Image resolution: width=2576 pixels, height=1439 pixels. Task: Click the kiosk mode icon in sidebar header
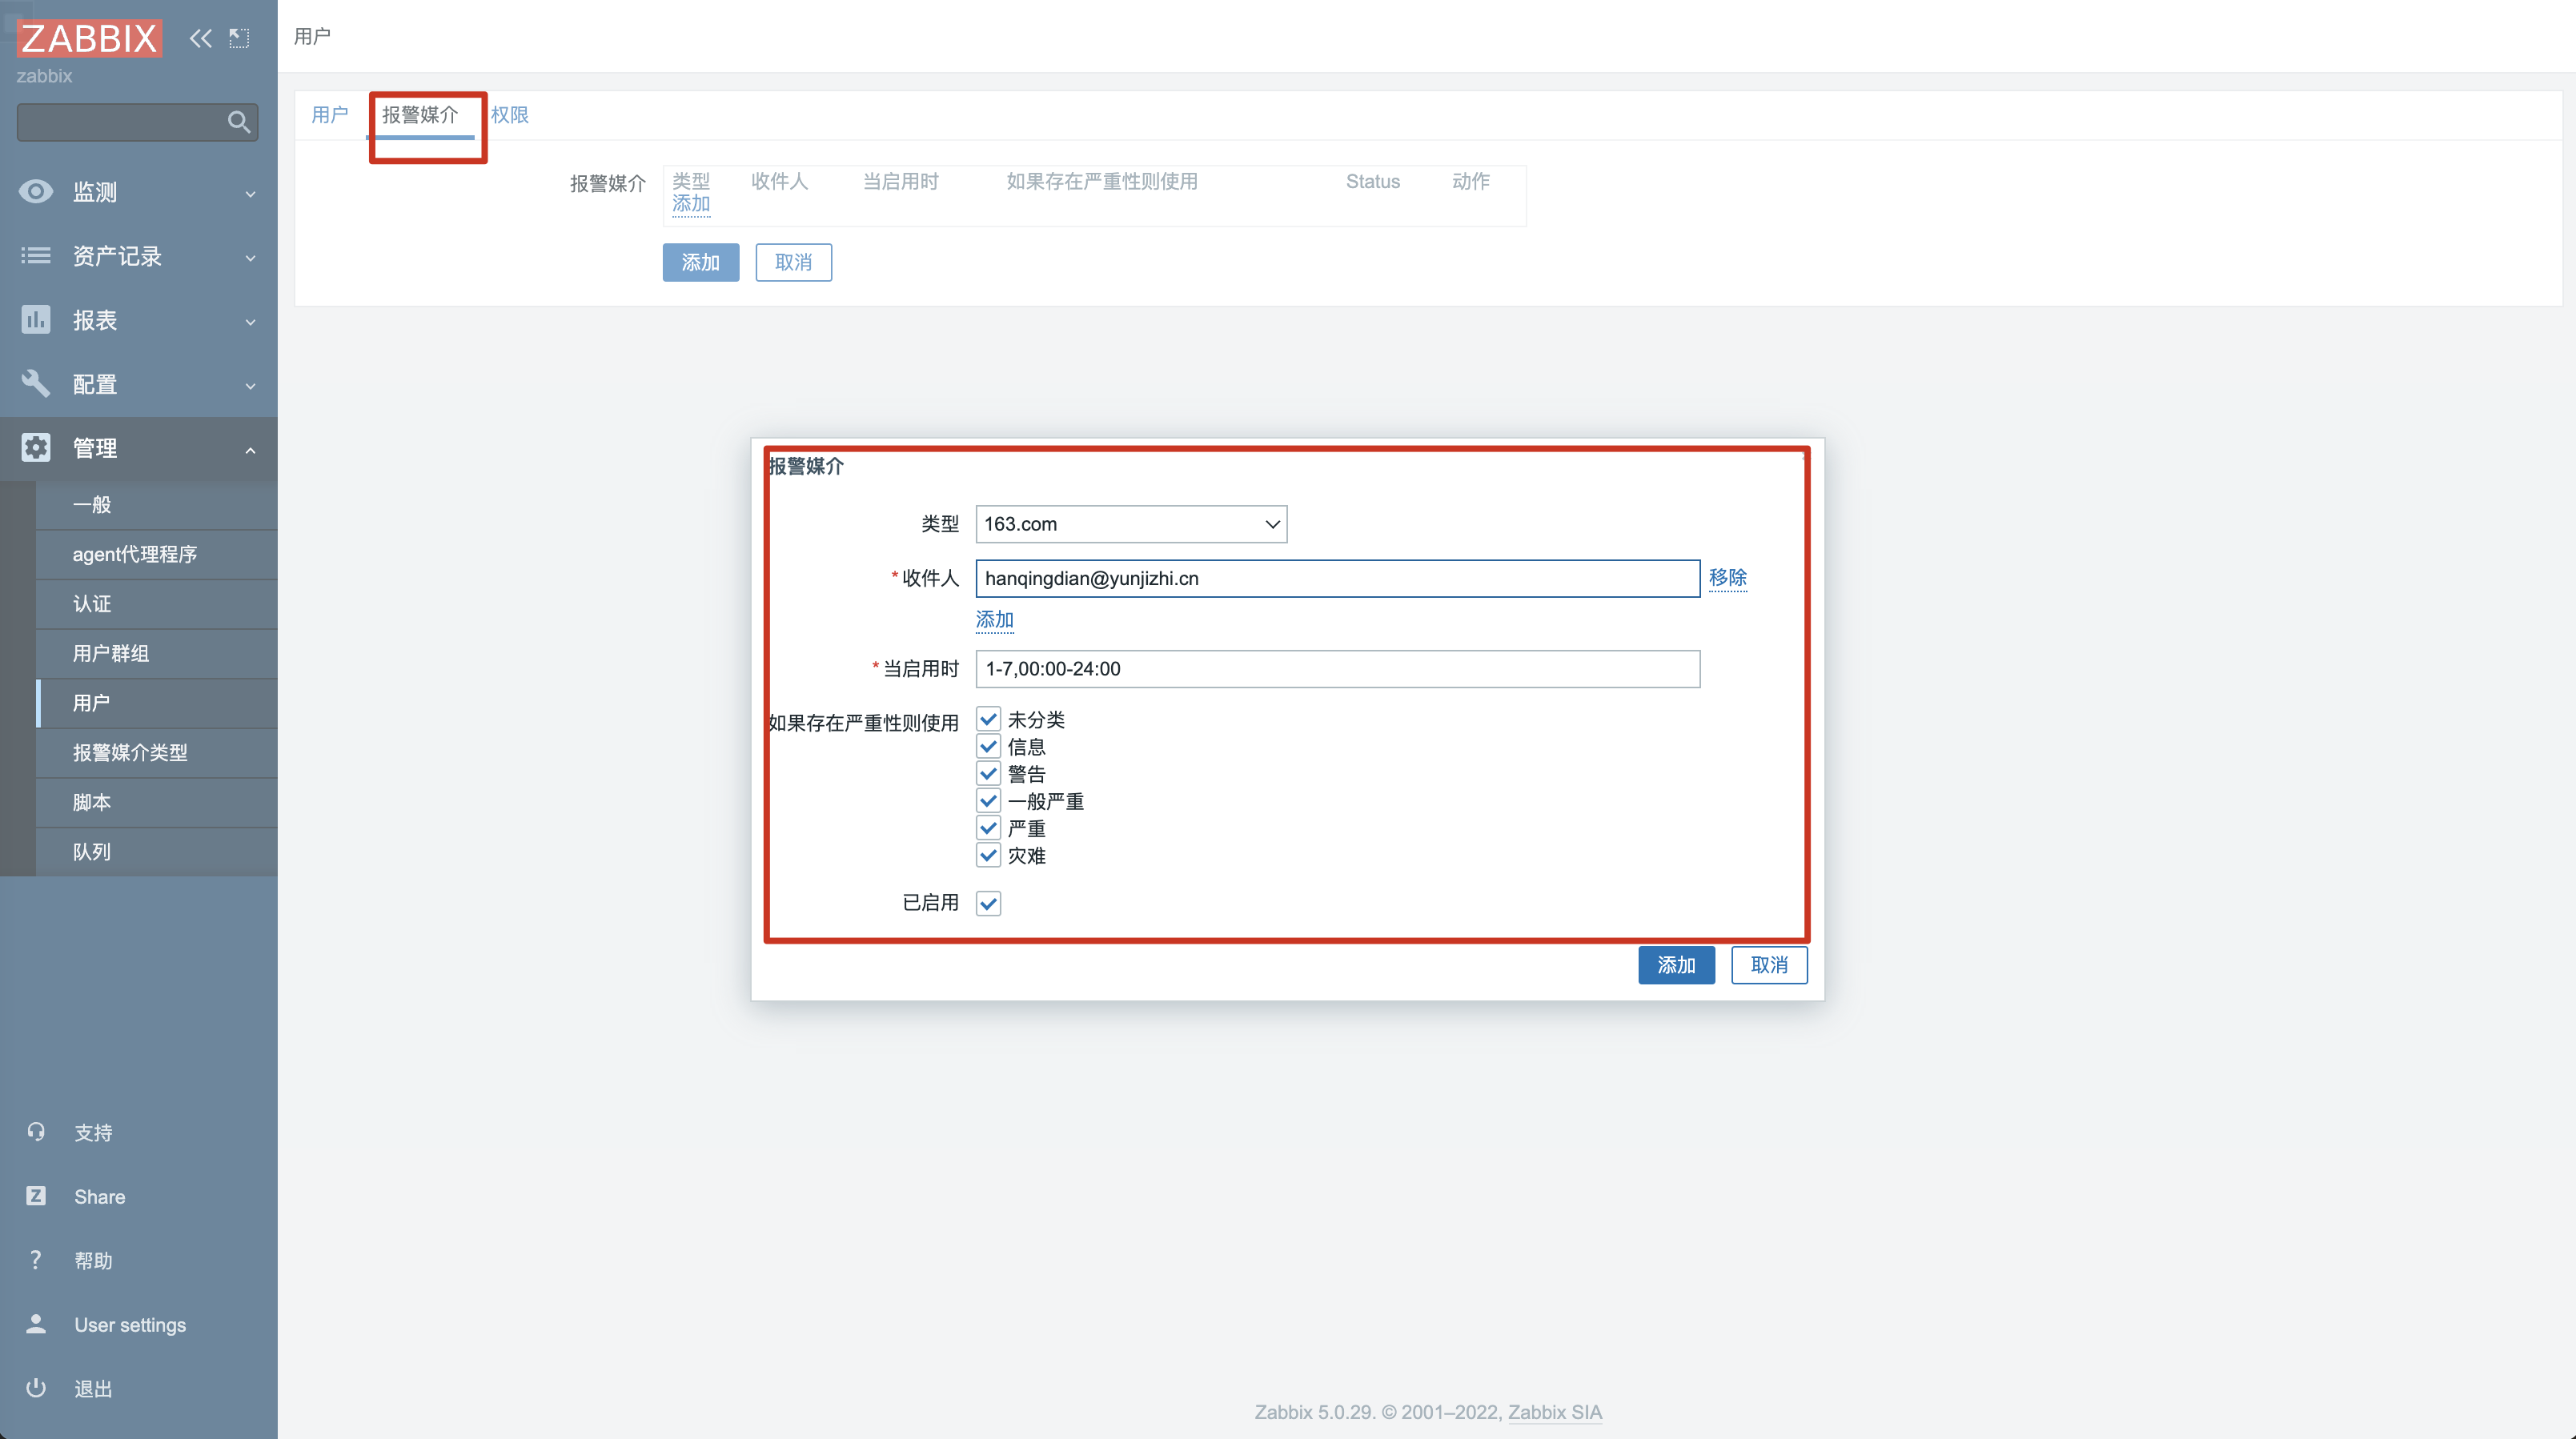pos(239,39)
